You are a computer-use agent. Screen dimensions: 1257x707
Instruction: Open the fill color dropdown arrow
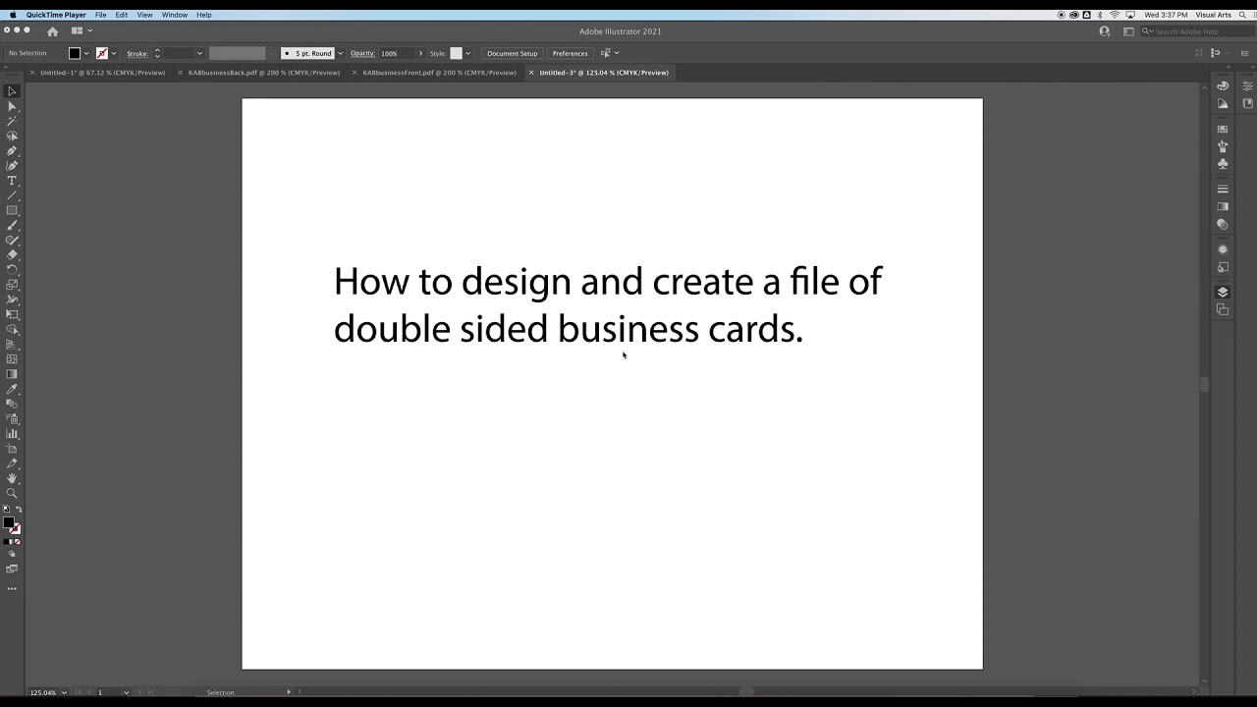pyautogui.click(x=86, y=53)
